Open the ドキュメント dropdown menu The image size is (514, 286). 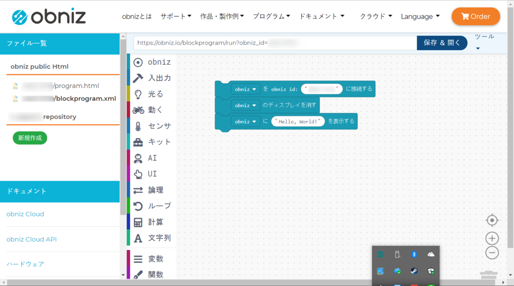[x=322, y=17]
